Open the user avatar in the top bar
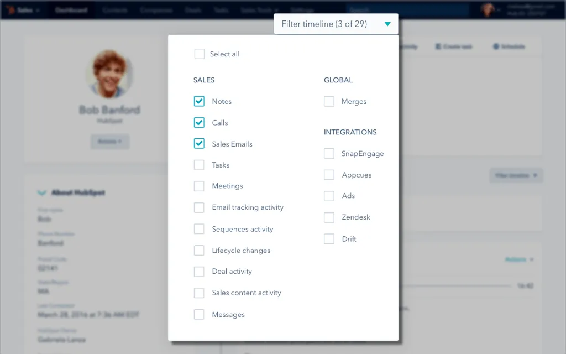 tap(488, 10)
